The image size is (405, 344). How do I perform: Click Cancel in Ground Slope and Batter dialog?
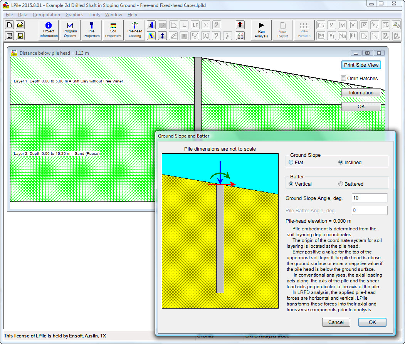click(336, 322)
